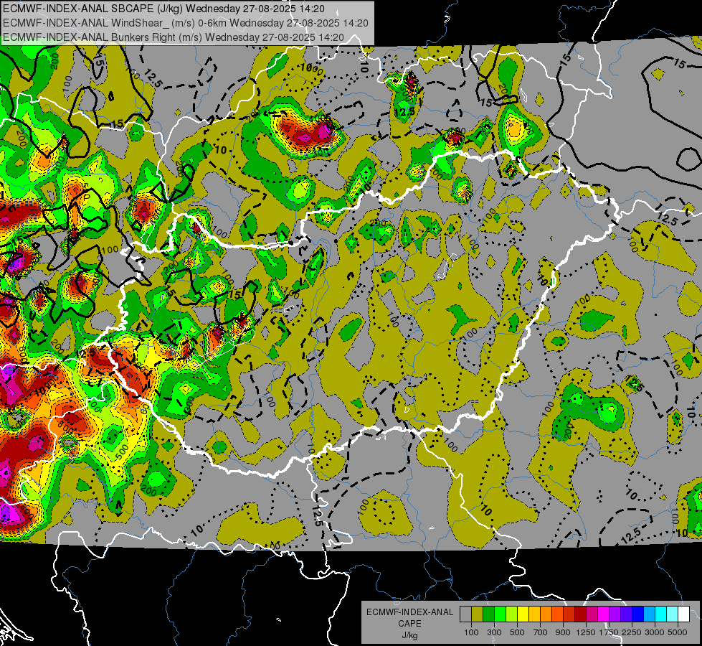Pick the pure blue swatch in the legend
The image size is (702, 646).
point(638,614)
